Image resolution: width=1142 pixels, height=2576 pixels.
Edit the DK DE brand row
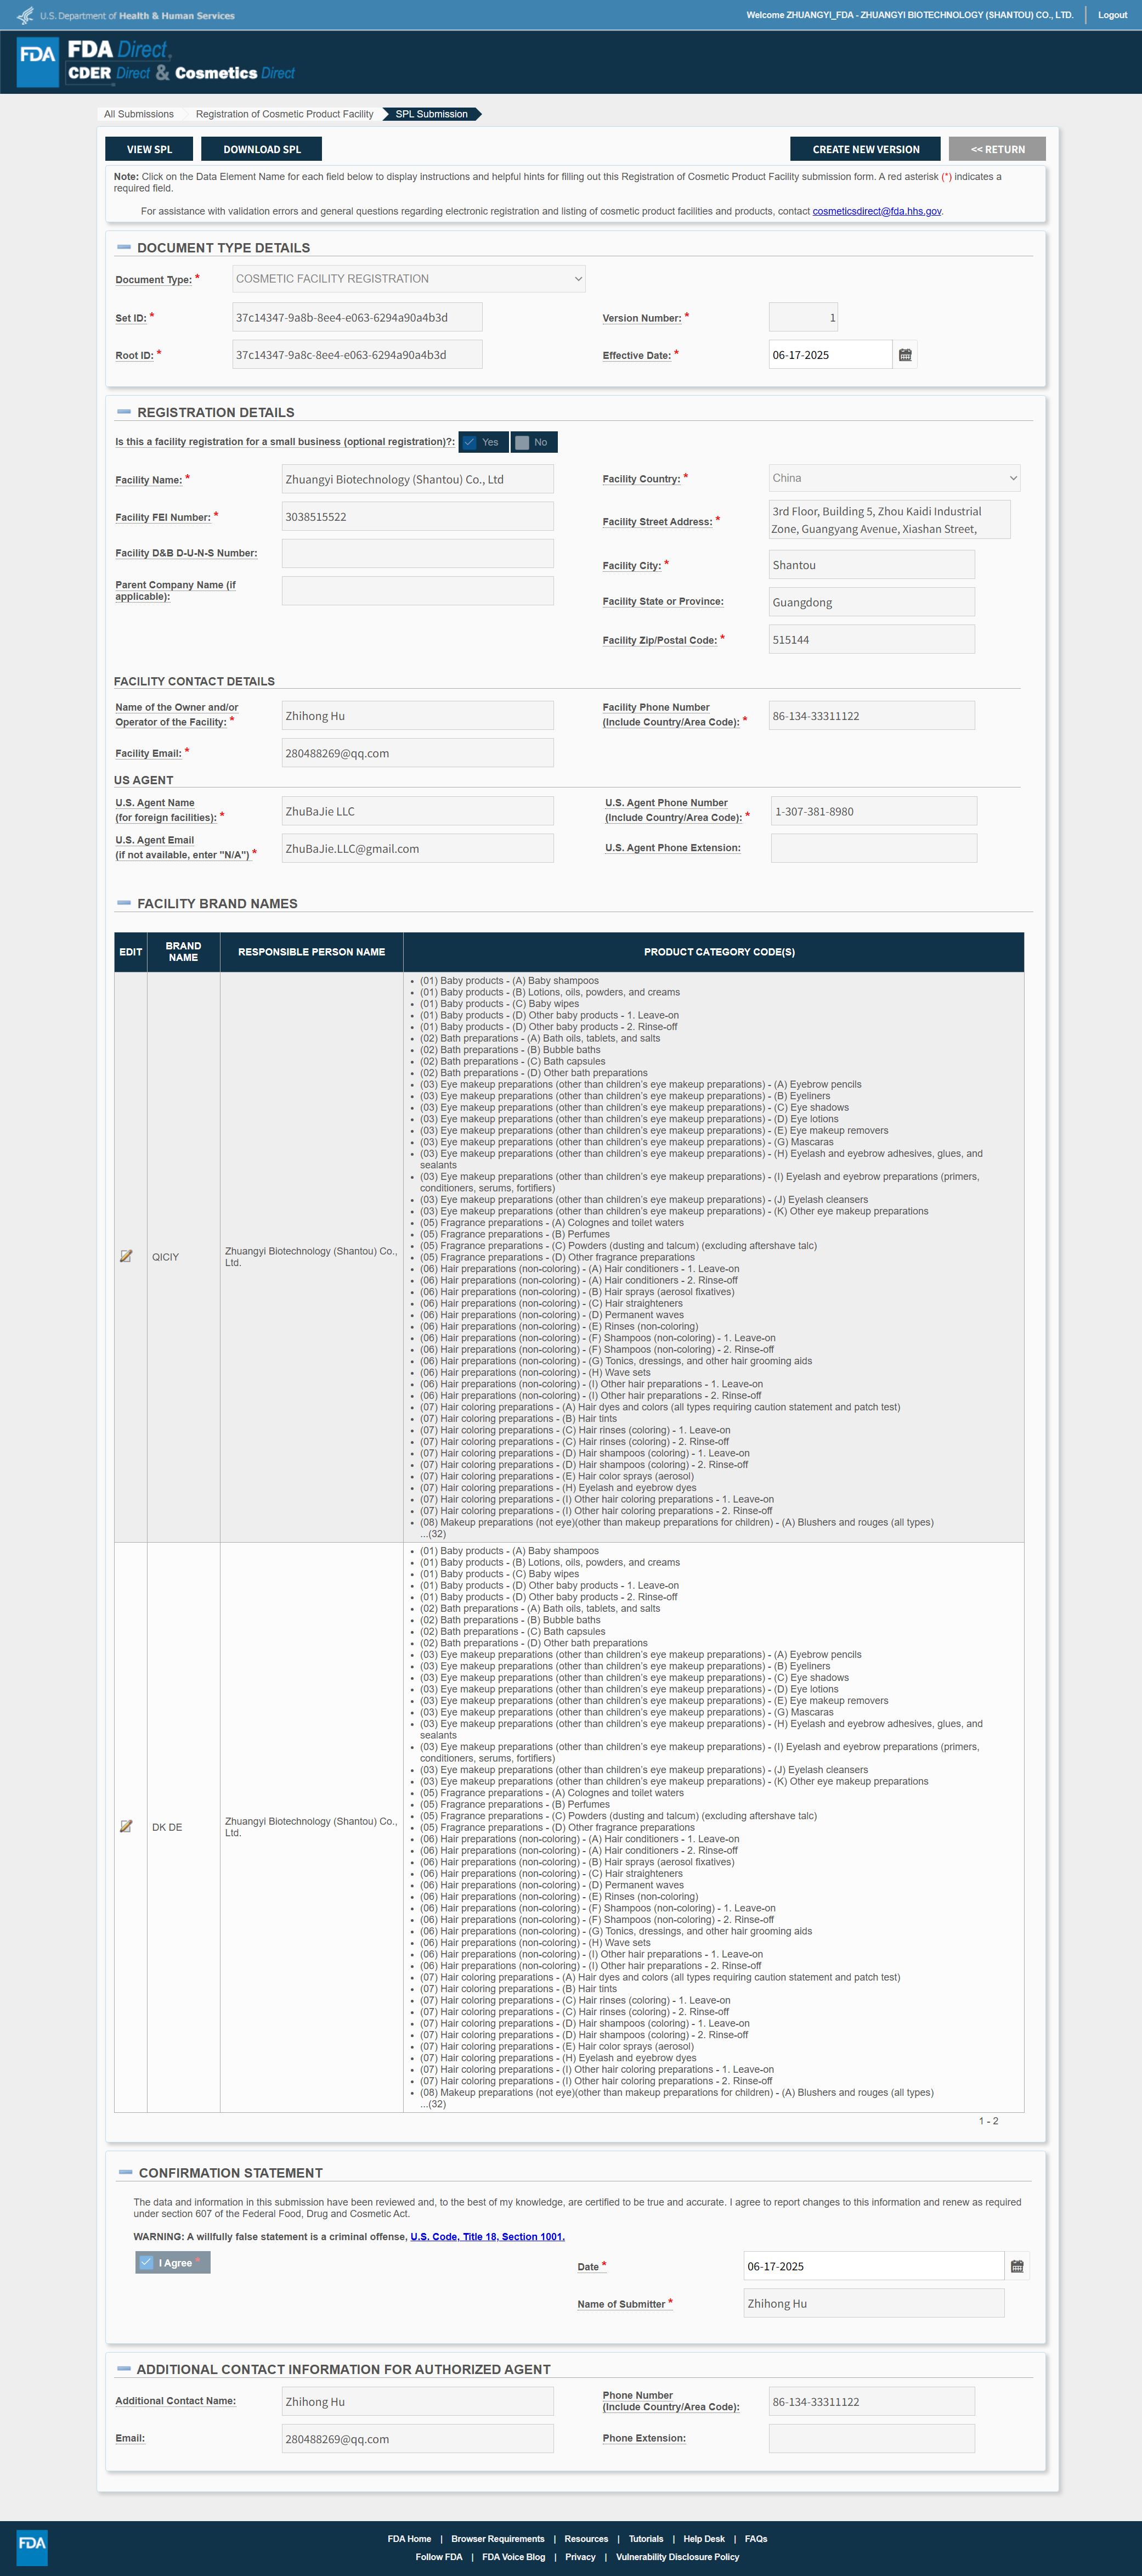click(126, 1826)
